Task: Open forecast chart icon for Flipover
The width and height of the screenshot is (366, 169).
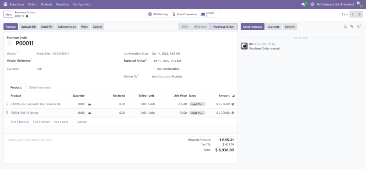Action: [89, 113]
